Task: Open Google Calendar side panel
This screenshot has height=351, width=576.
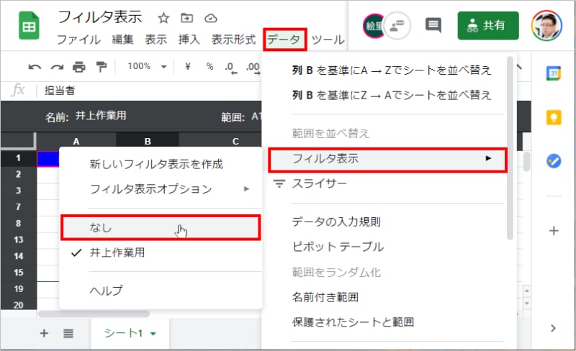Action: pyautogui.click(x=553, y=73)
